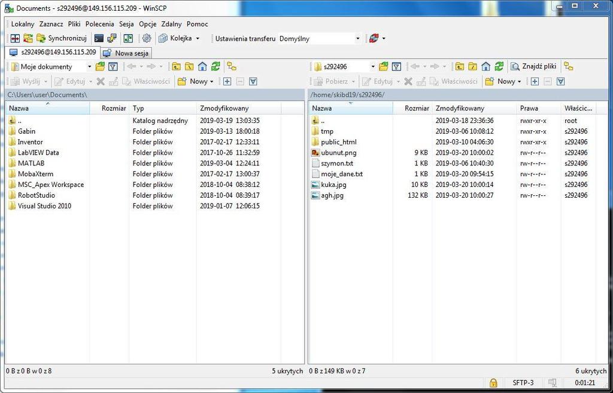Sort local files by Typ column
This screenshot has width=613, height=393.
(163, 108)
